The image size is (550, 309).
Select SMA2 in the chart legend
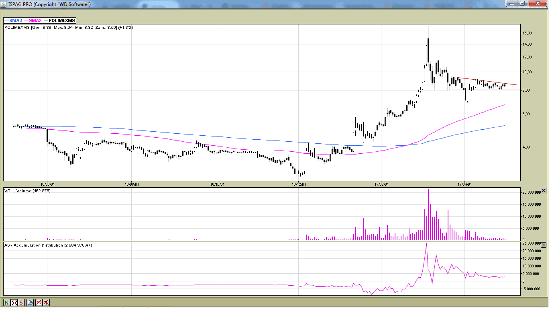coord(33,20)
